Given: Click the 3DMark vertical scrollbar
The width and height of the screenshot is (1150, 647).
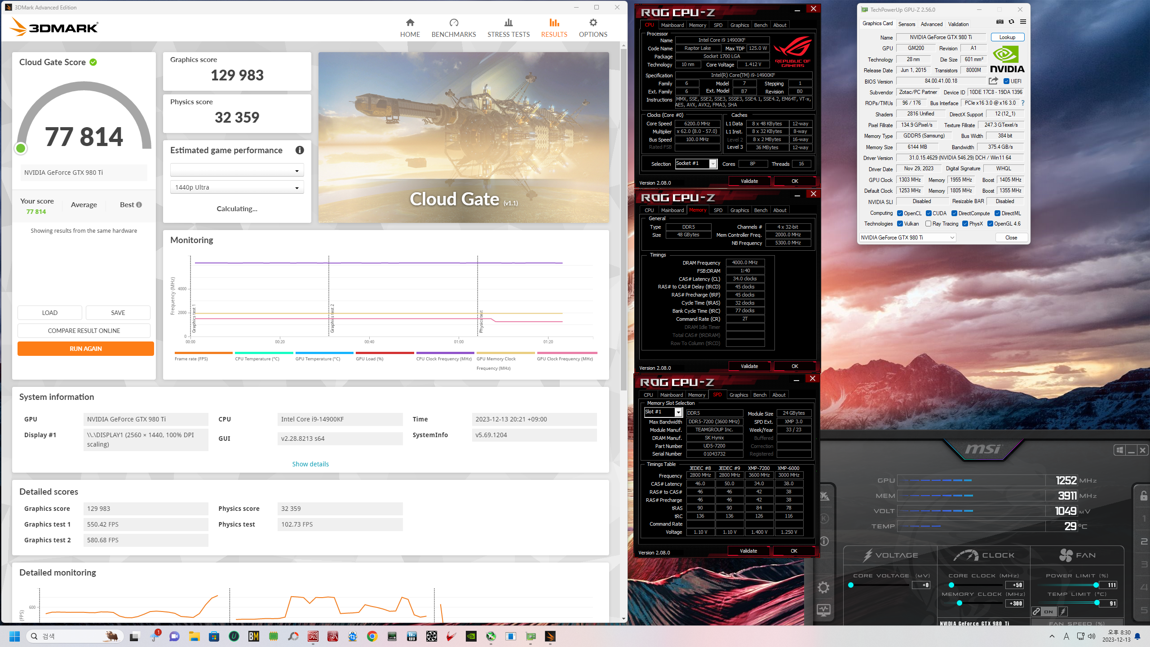Looking at the screenshot, I should point(624,220).
